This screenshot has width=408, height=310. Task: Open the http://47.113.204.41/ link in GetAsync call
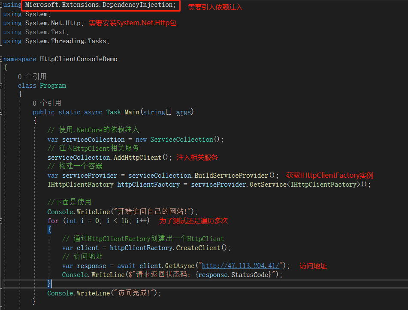point(241,265)
